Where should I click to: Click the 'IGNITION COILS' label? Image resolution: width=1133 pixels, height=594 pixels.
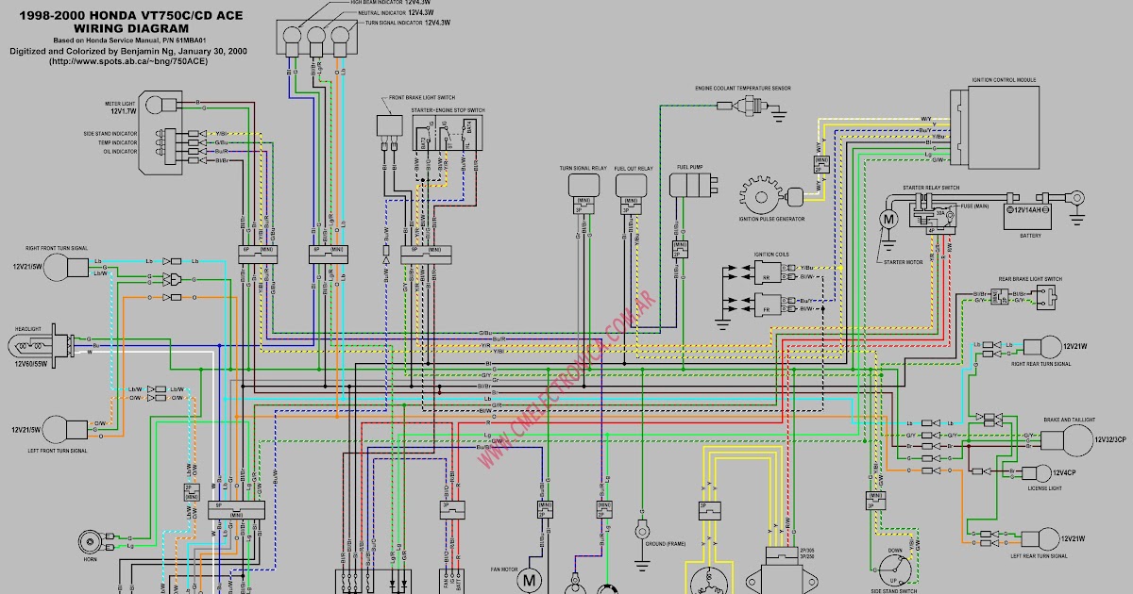point(772,254)
